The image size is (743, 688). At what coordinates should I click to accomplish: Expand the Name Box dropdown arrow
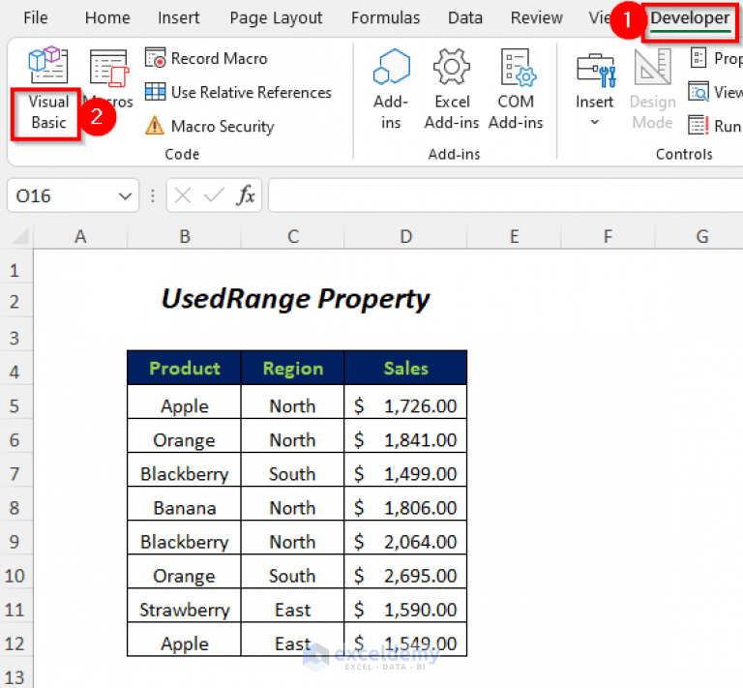(125, 195)
